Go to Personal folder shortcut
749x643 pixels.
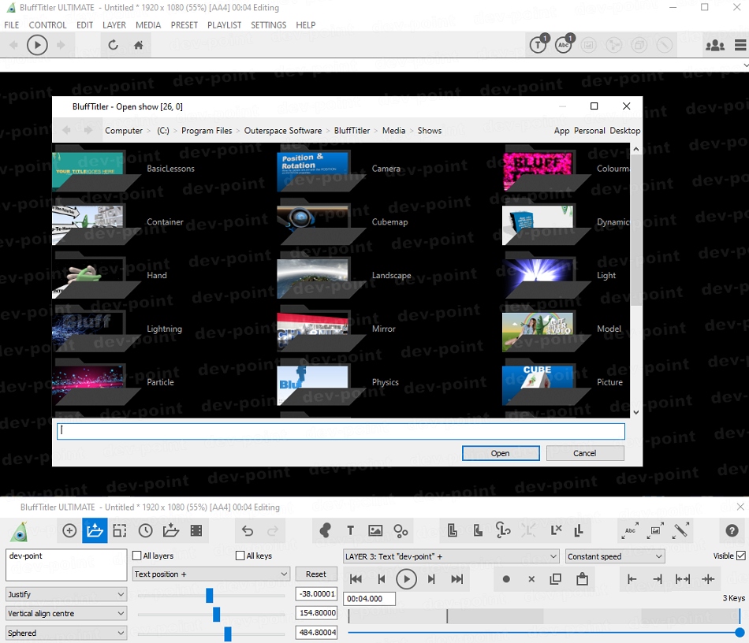pos(590,130)
